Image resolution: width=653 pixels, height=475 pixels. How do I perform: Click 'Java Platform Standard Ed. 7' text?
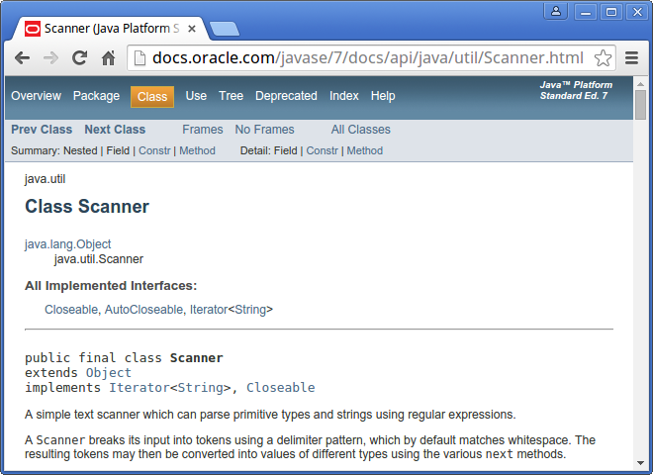576,90
